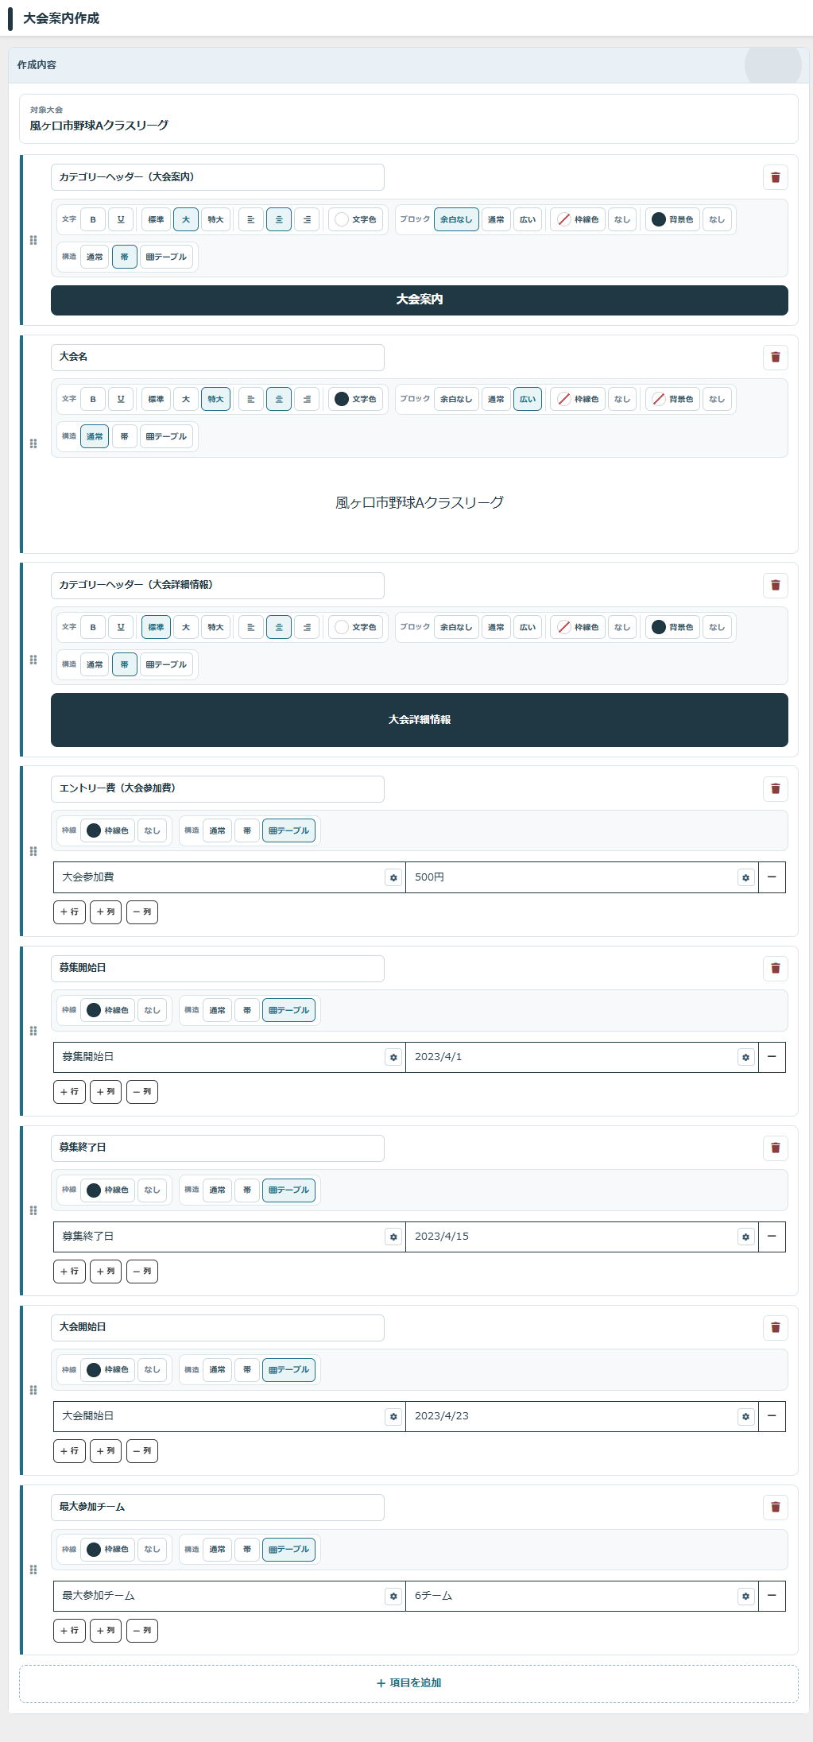Delete the 募集終了日 block via trash icon
Screen dimensions: 813x1742
775,1148
